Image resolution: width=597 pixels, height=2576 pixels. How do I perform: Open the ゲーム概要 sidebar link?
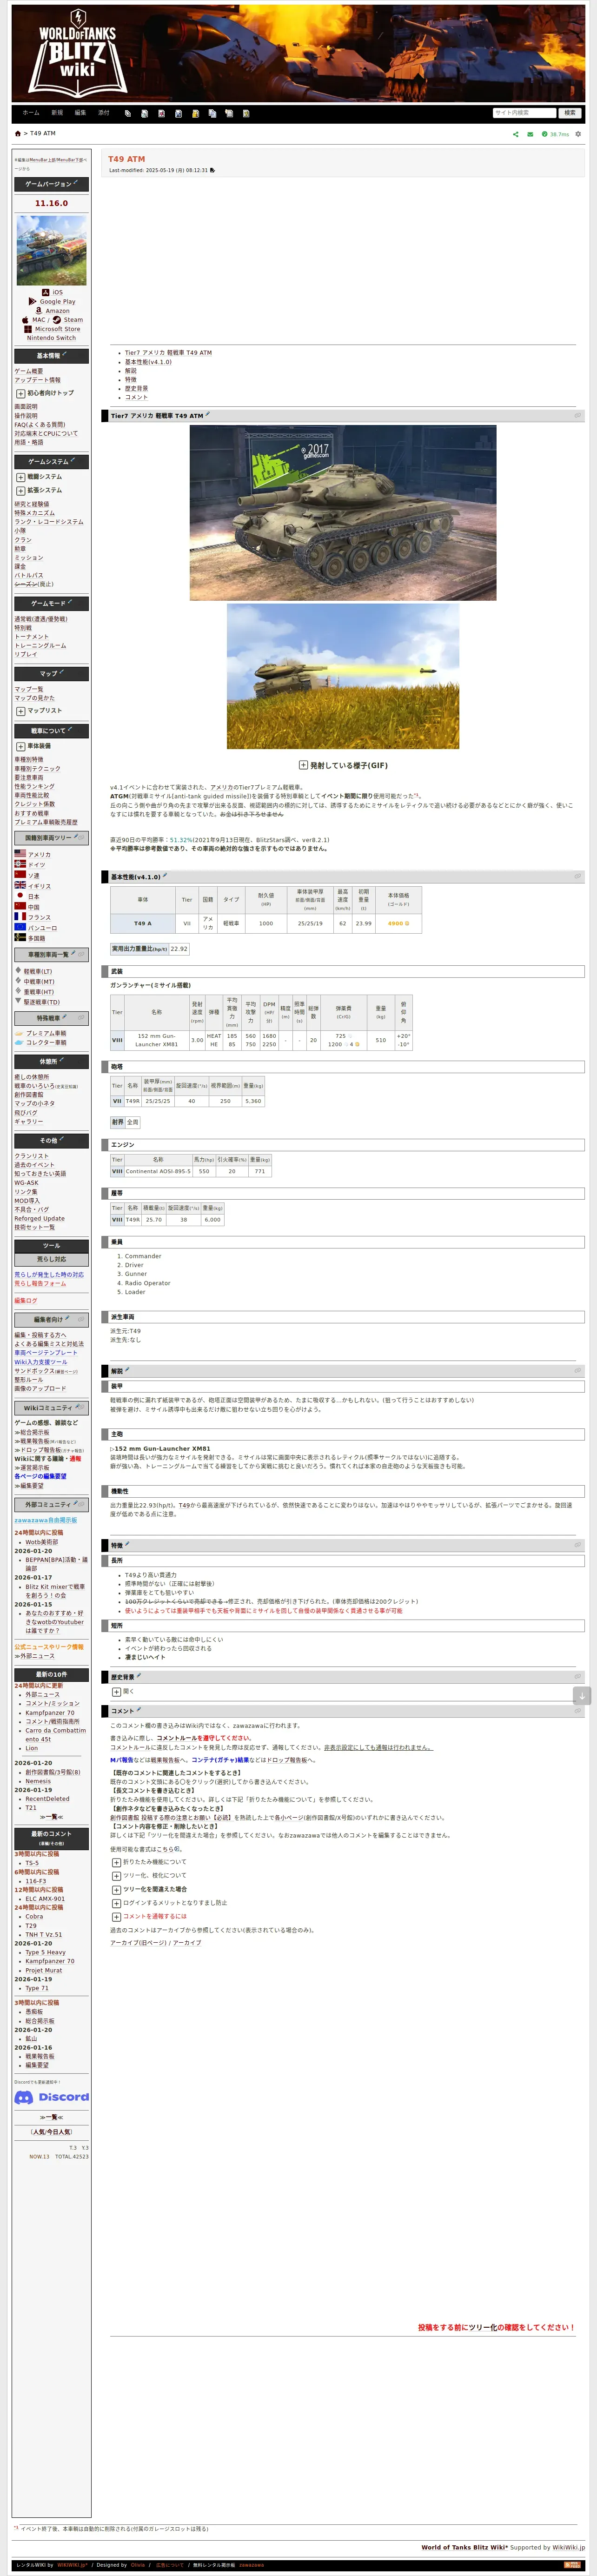(28, 371)
